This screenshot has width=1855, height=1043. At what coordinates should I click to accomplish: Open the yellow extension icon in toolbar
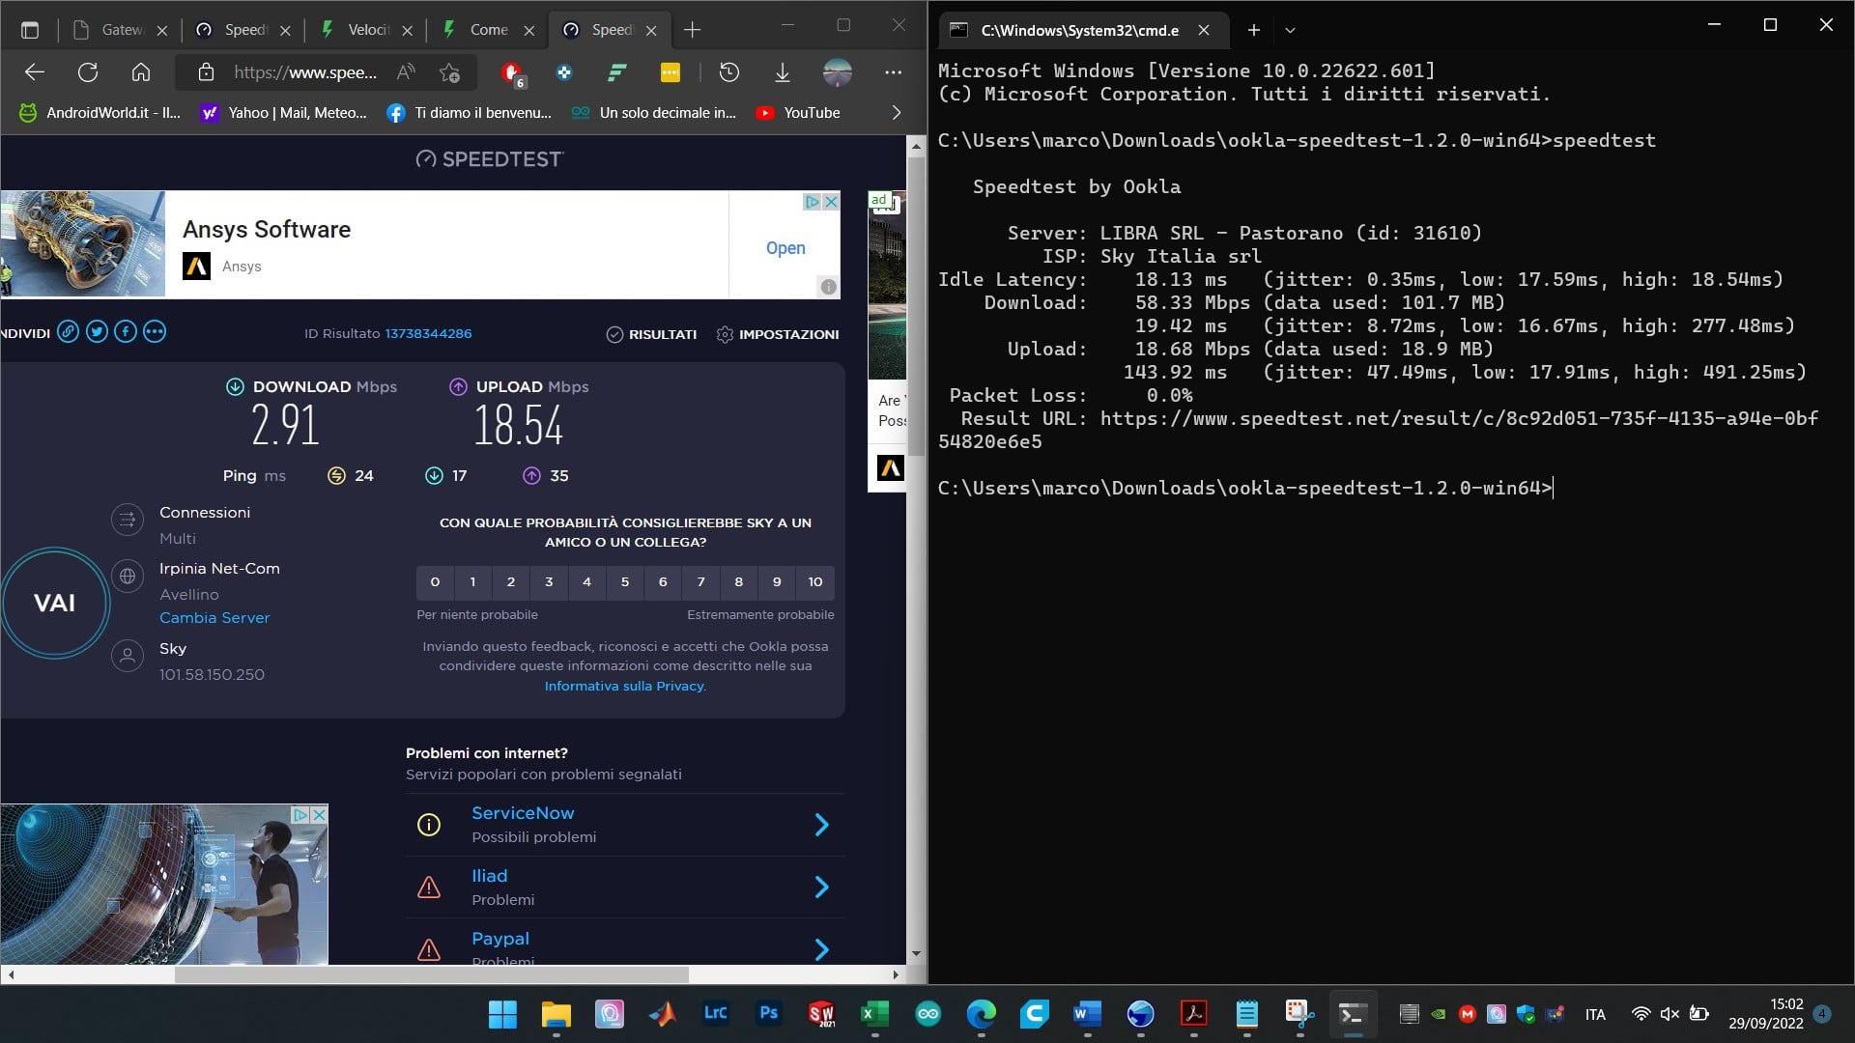tap(671, 72)
